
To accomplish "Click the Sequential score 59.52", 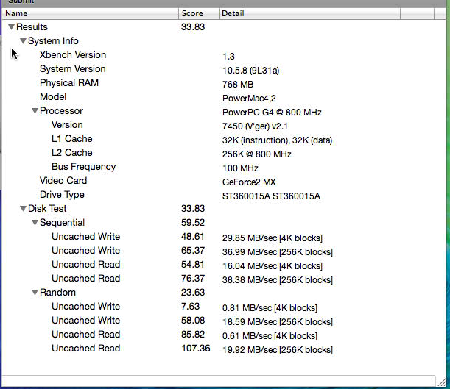I will pyautogui.click(x=193, y=223).
